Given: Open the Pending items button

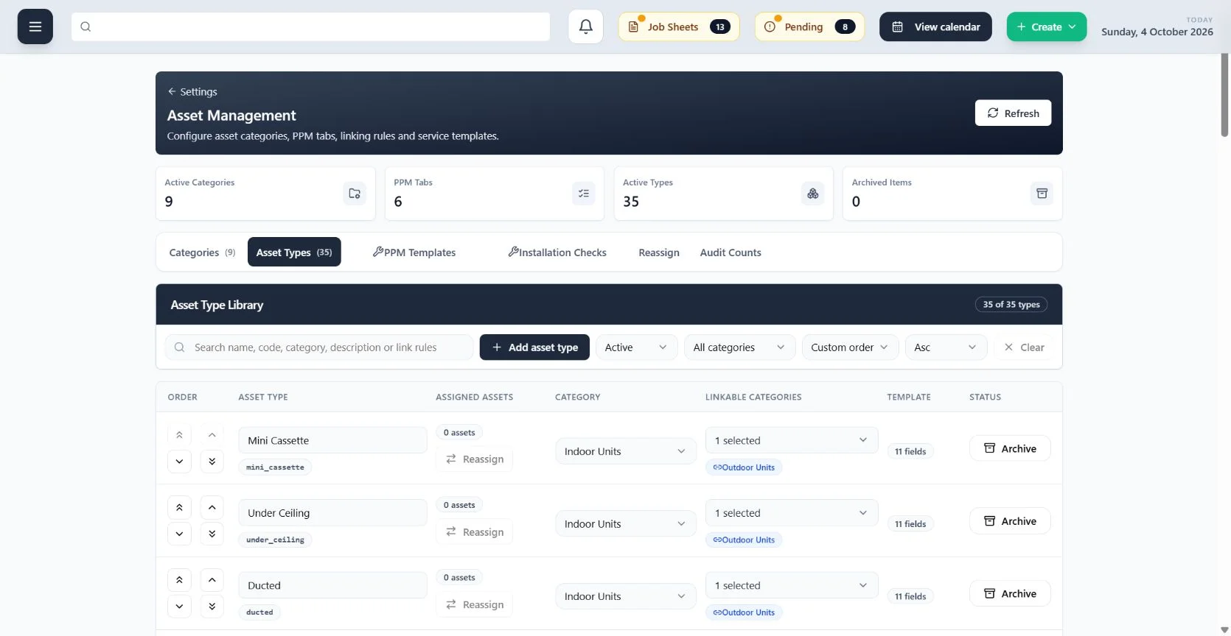Looking at the screenshot, I should 809,26.
